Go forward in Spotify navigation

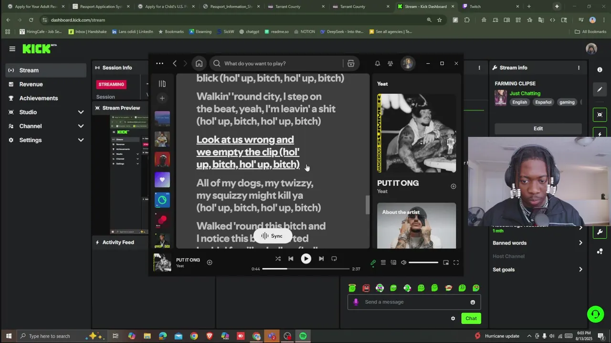(185, 63)
